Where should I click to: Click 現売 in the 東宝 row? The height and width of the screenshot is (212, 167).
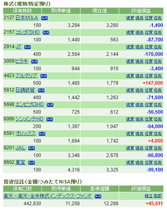[x=140, y=163]
